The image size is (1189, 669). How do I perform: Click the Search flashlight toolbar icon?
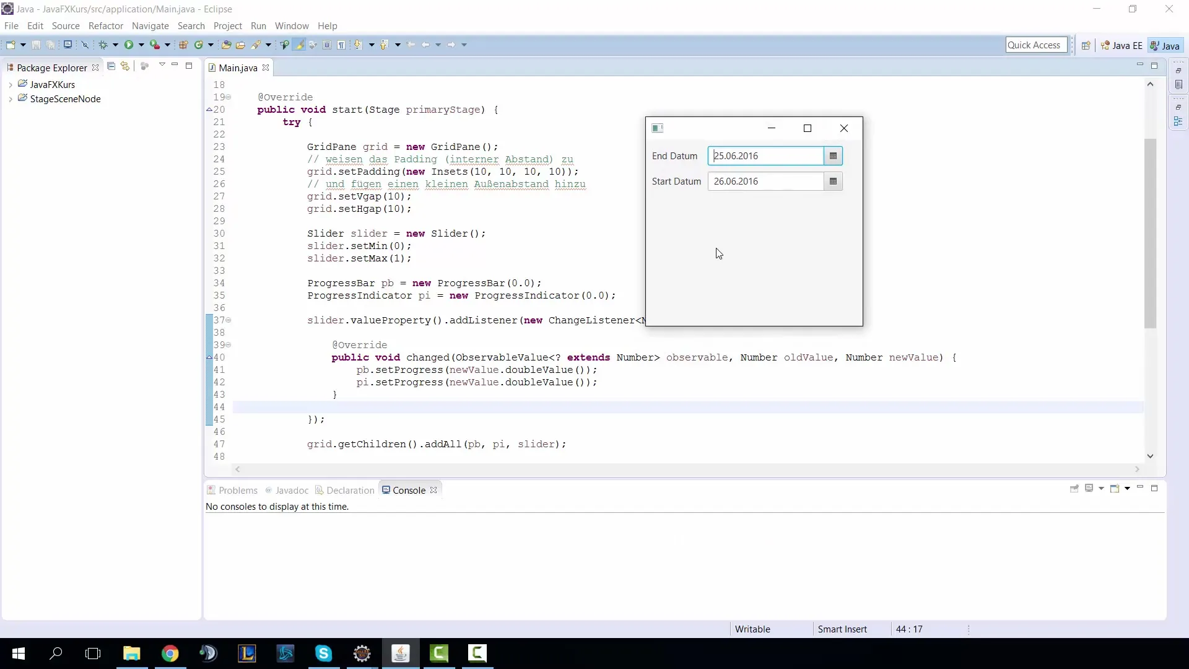coord(256,45)
